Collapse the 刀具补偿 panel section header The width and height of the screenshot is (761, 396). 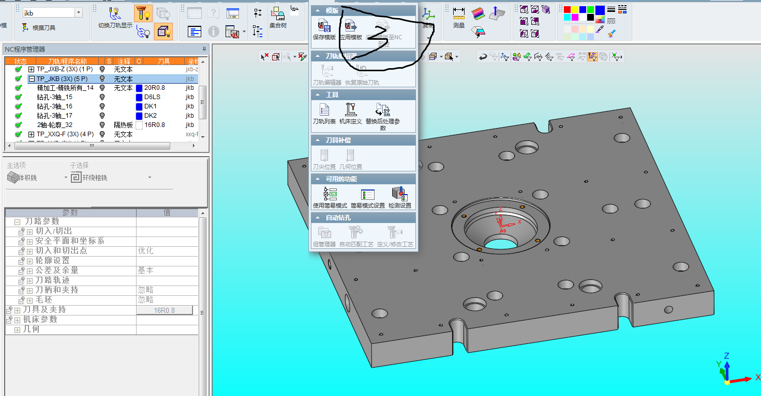pyautogui.click(x=363, y=140)
